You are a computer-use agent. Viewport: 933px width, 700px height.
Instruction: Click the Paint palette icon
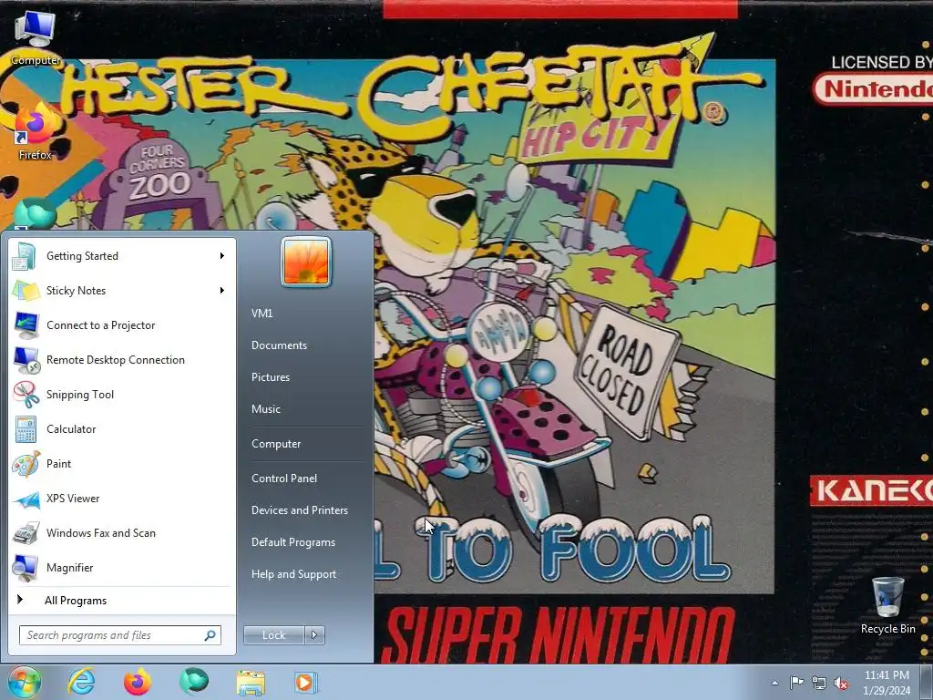(26, 464)
